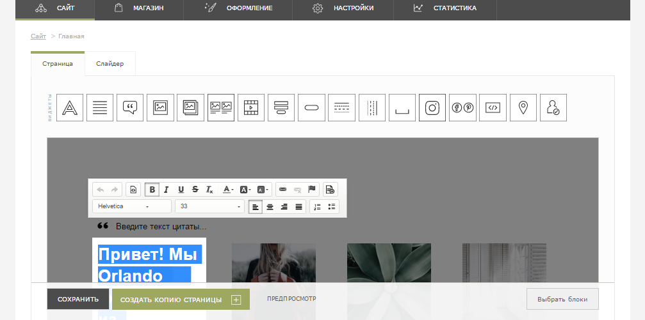Open the ОФОРМЛЕНИЕ top menu
This screenshot has height=320, width=645.
pyautogui.click(x=238, y=8)
